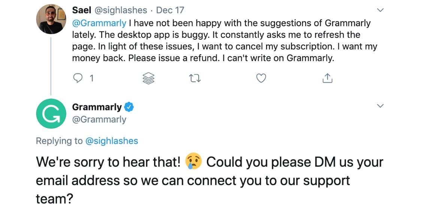Open the gray @Grammarly handle under the name
Image resolution: width=422 pixels, height=212 pixels.
(x=99, y=119)
